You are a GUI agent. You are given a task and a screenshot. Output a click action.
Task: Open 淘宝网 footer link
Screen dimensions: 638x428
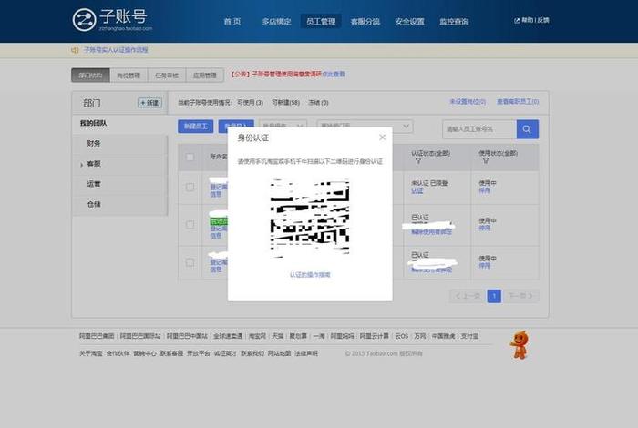(x=257, y=336)
